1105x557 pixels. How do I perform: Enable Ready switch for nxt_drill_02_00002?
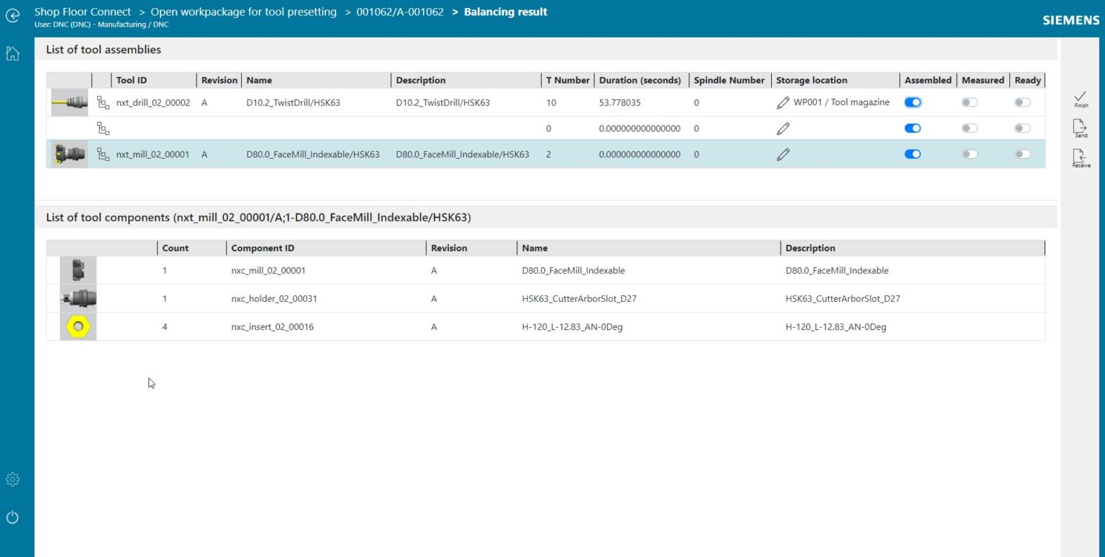tap(1022, 103)
